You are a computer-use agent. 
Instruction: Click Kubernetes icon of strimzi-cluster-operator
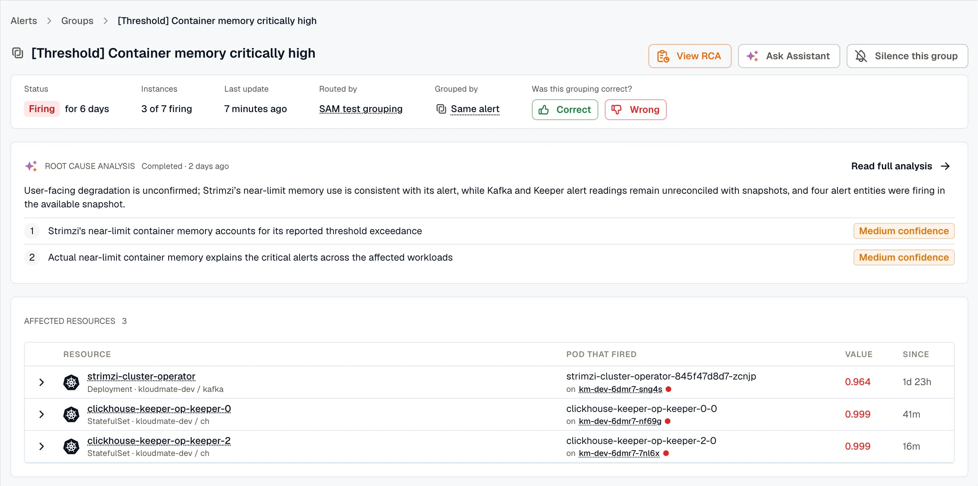71,382
